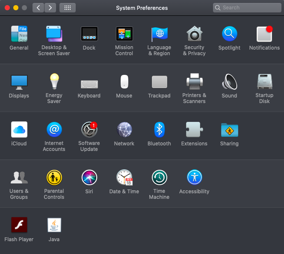Viewport: 284px width, 254px height.
Task: Open the Flash Player pane
Action: tap(19, 225)
